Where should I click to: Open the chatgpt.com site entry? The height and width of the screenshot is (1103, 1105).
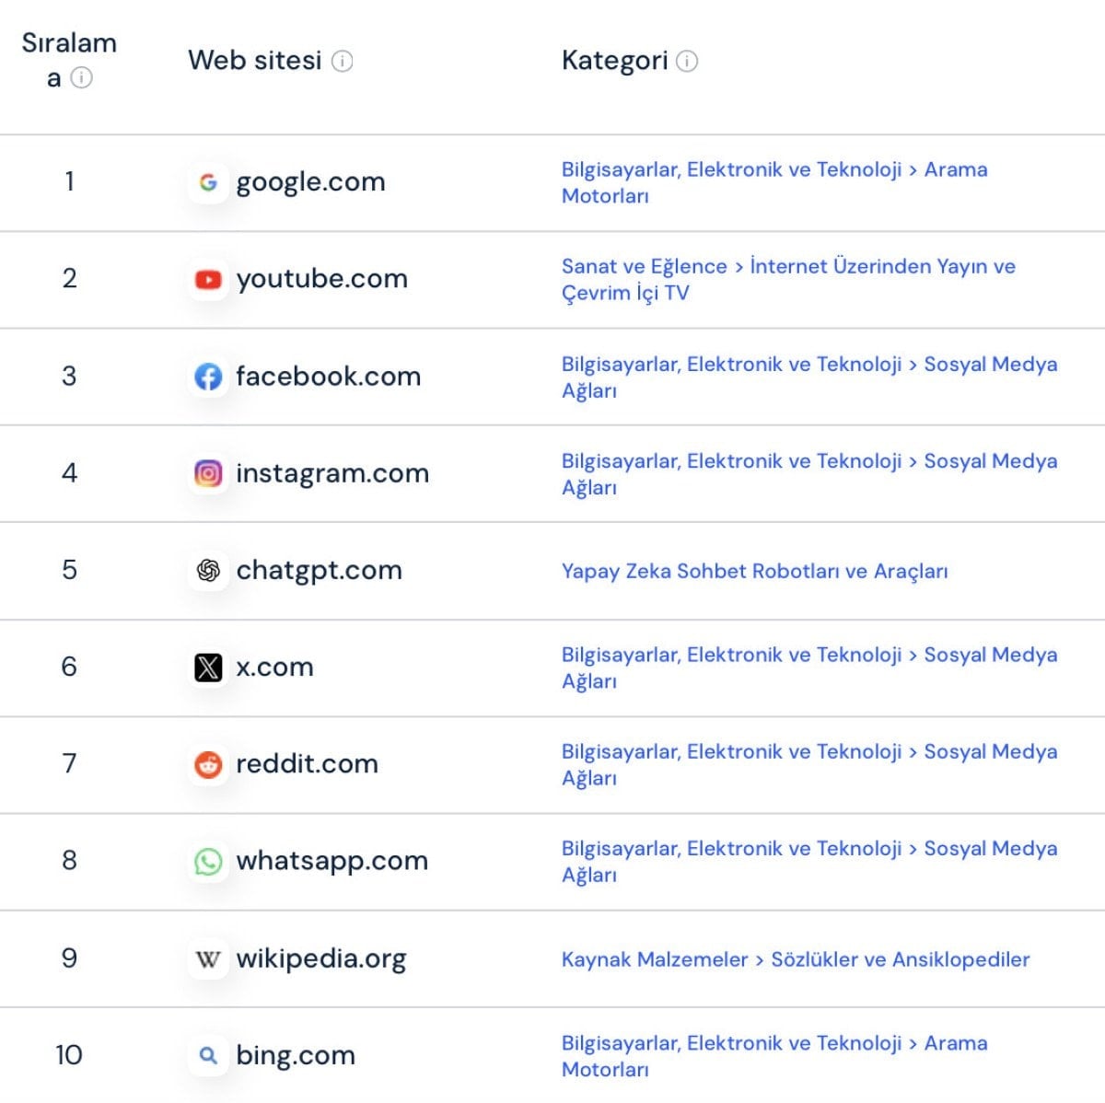(319, 571)
